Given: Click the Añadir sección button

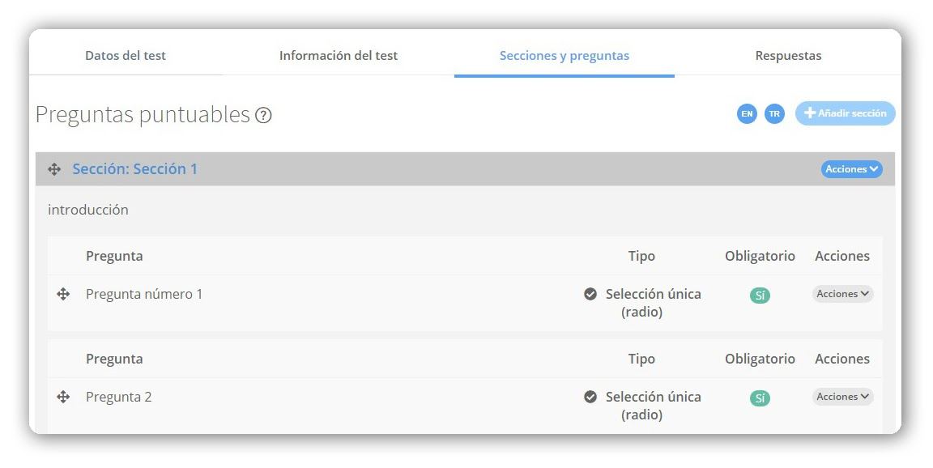Looking at the screenshot, I should click(846, 113).
